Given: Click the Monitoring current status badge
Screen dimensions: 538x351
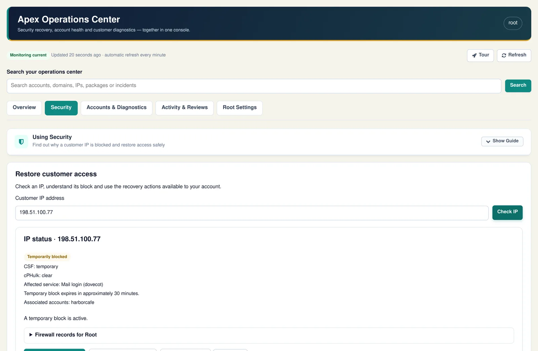Looking at the screenshot, I should pyautogui.click(x=28, y=55).
